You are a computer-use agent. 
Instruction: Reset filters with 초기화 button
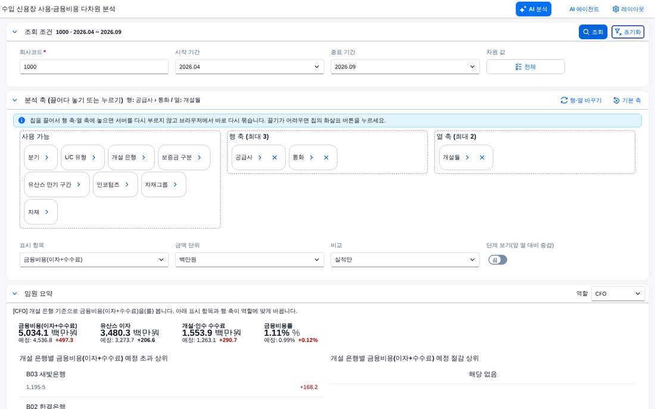[x=628, y=32]
